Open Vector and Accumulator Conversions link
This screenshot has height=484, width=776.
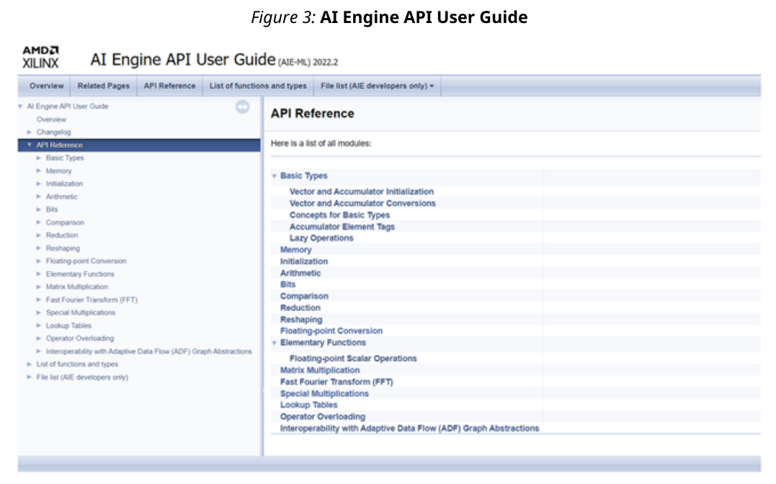coord(362,203)
